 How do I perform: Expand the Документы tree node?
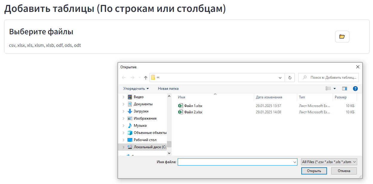(x=124, y=104)
